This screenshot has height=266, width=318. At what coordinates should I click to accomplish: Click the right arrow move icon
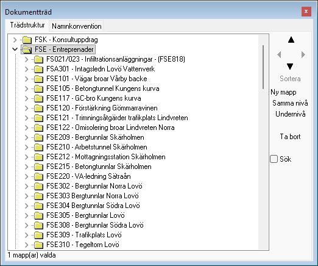(x=303, y=54)
